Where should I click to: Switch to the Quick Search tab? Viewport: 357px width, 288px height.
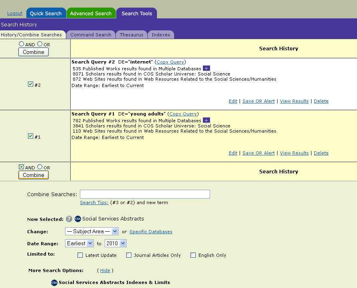pos(46,13)
